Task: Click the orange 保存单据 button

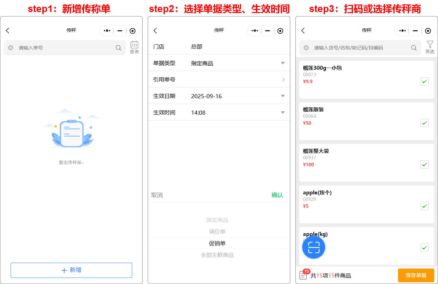Action: (416, 275)
